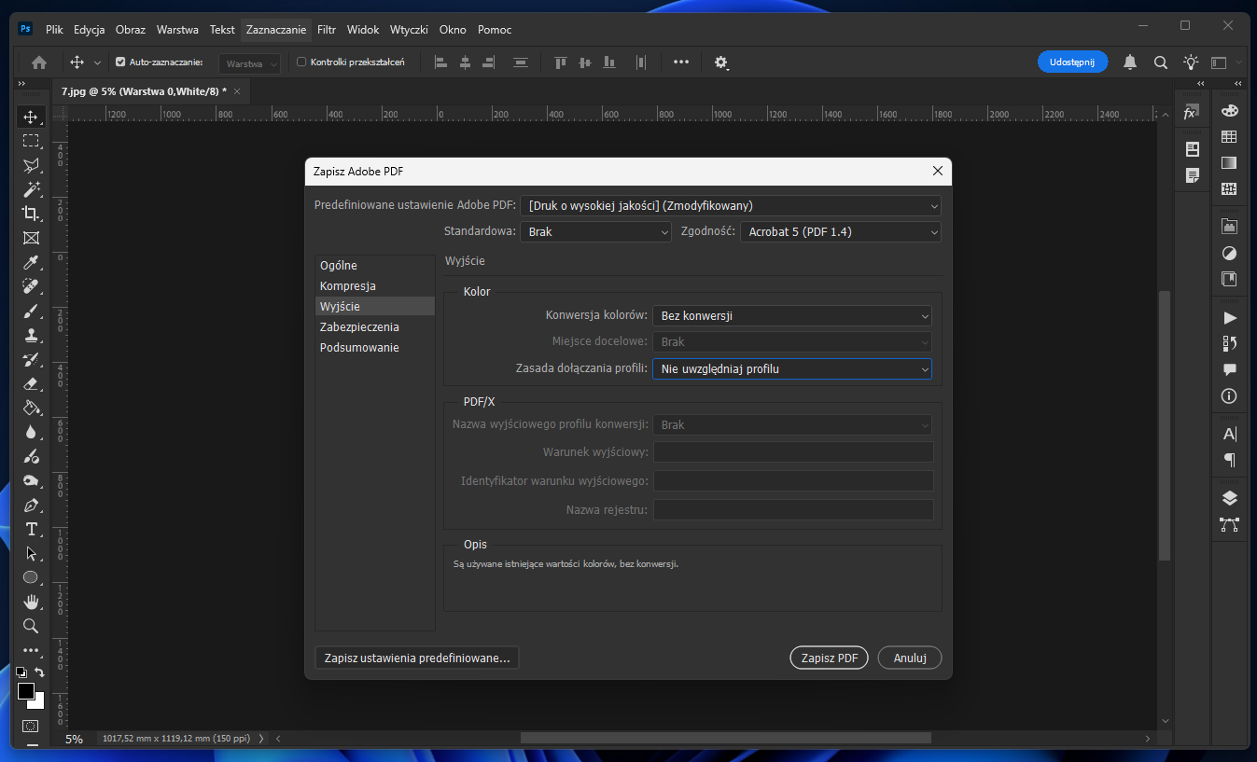Select the Move tool
1257x762 pixels.
click(32, 117)
